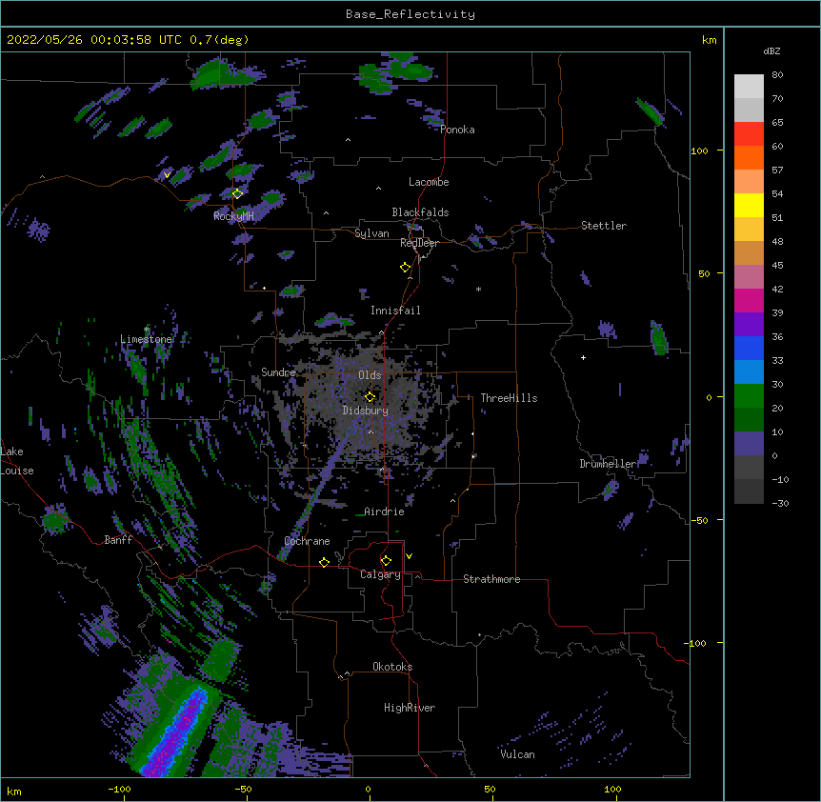Click the yellow marker near RockyMH
821x802 pixels.
(x=237, y=193)
